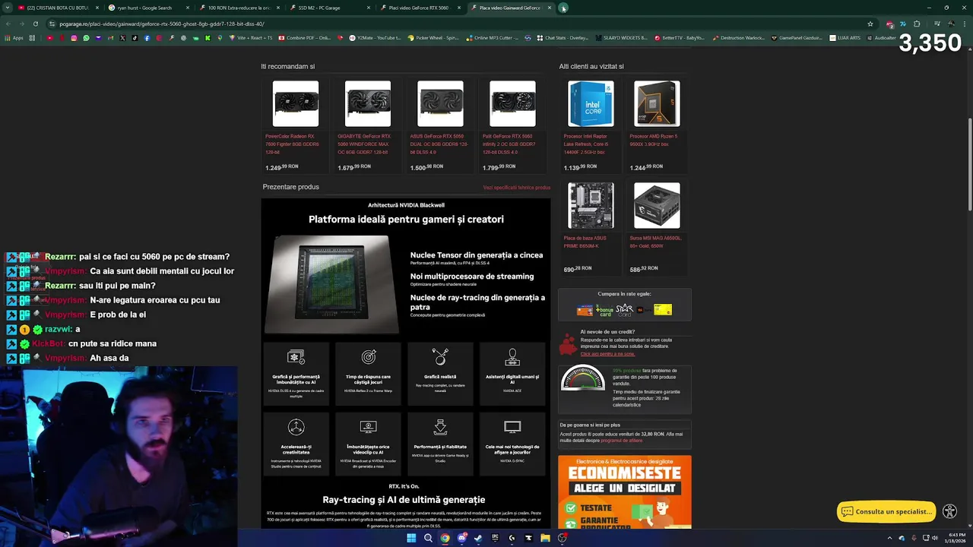Open the Apps shortcut in bookmarks bar
Screen dimensions: 973x547
click(x=14, y=37)
